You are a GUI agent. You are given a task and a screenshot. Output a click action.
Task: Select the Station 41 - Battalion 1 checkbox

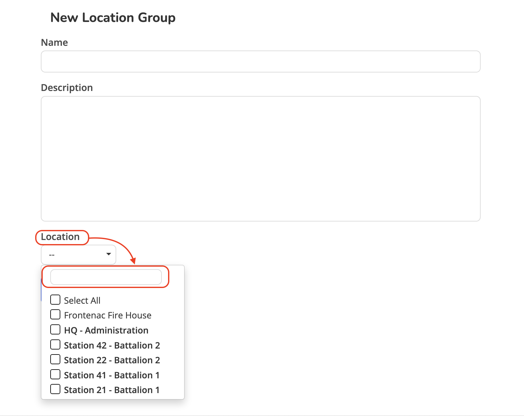[55, 375]
